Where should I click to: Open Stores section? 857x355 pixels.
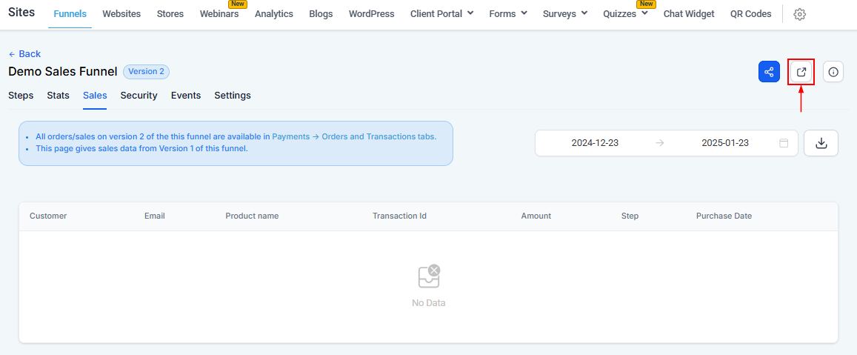pyautogui.click(x=170, y=14)
